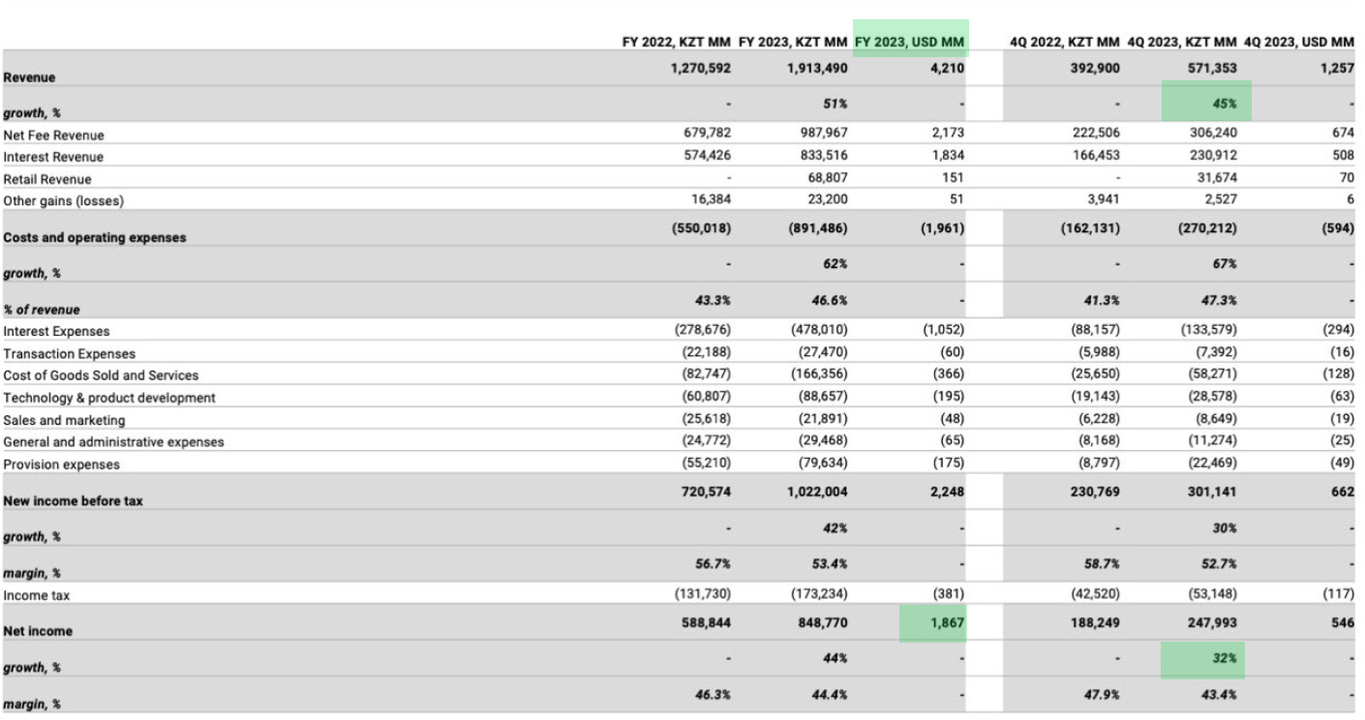The width and height of the screenshot is (1365, 720).
Task: Select the 'FY 2022, KZT MM' column header
Action: coord(677,42)
